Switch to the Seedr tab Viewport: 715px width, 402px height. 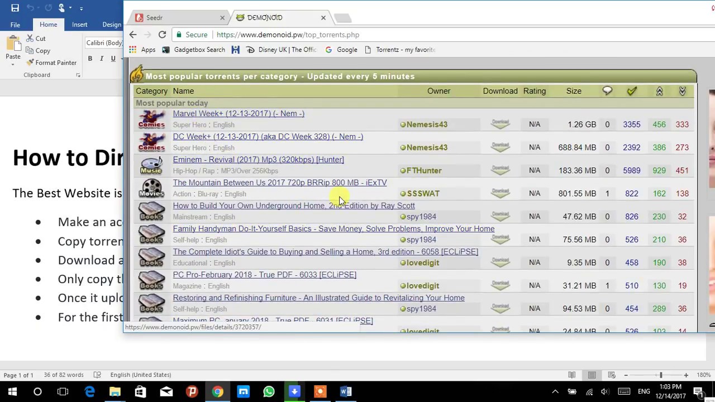click(x=179, y=18)
